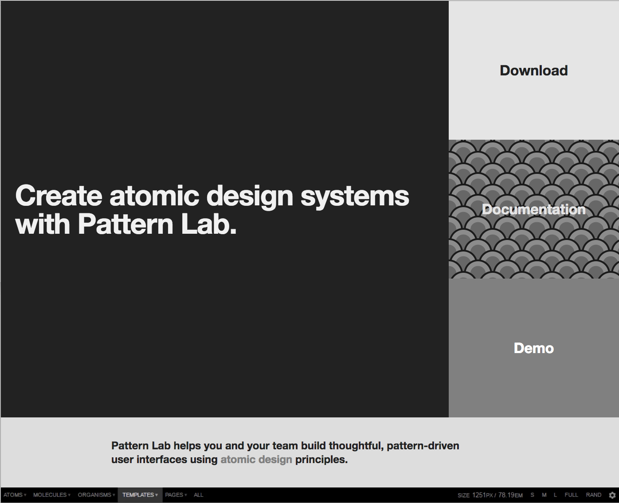Viewport: 619px width, 503px height.
Task: Open the Documentation tile
Action: 534,209
